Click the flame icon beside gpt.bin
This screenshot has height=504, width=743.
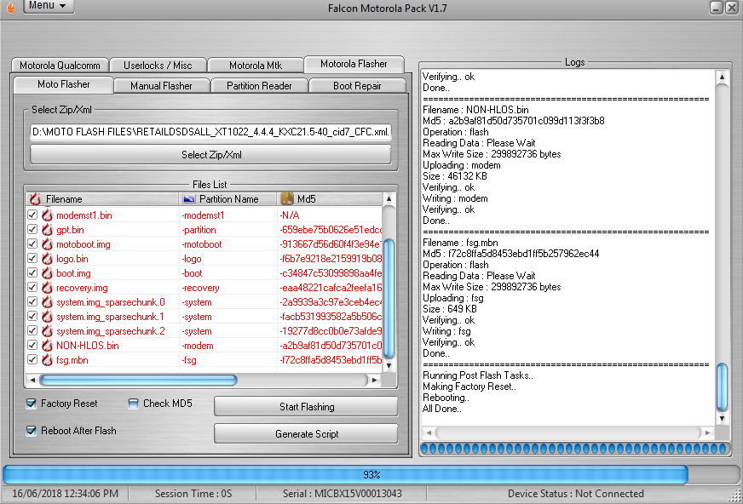(47, 230)
